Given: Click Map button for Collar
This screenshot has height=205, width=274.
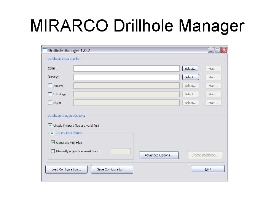Looking at the screenshot, I should pos(213,68).
